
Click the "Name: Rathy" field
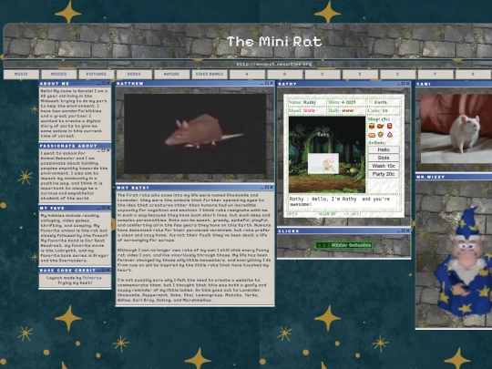click(x=302, y=102)
